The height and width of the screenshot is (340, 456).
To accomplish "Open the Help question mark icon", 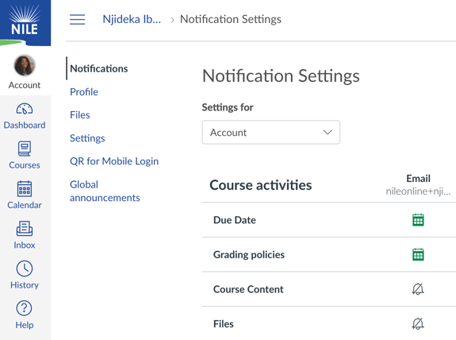I will (24, 308).
